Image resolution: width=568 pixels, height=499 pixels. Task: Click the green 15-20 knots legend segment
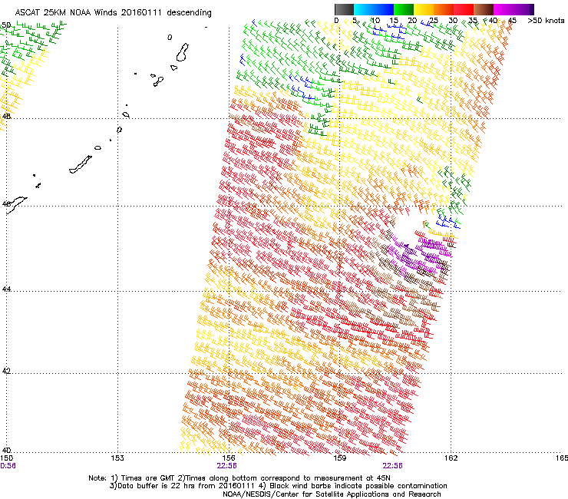(x=404, y=9)
